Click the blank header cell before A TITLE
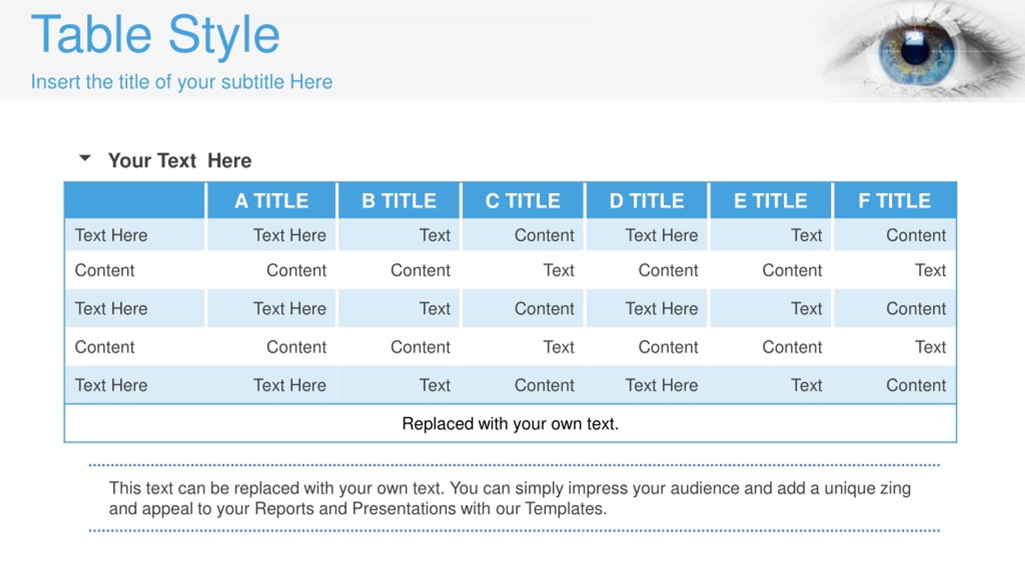The height and width of the screenshot is (576, 1025). point(135,200)
